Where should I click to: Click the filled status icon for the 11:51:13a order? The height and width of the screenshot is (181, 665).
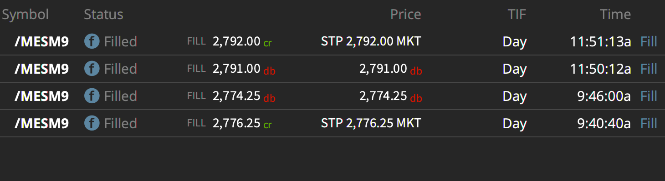pyautogui.click(x=92, y=42)
